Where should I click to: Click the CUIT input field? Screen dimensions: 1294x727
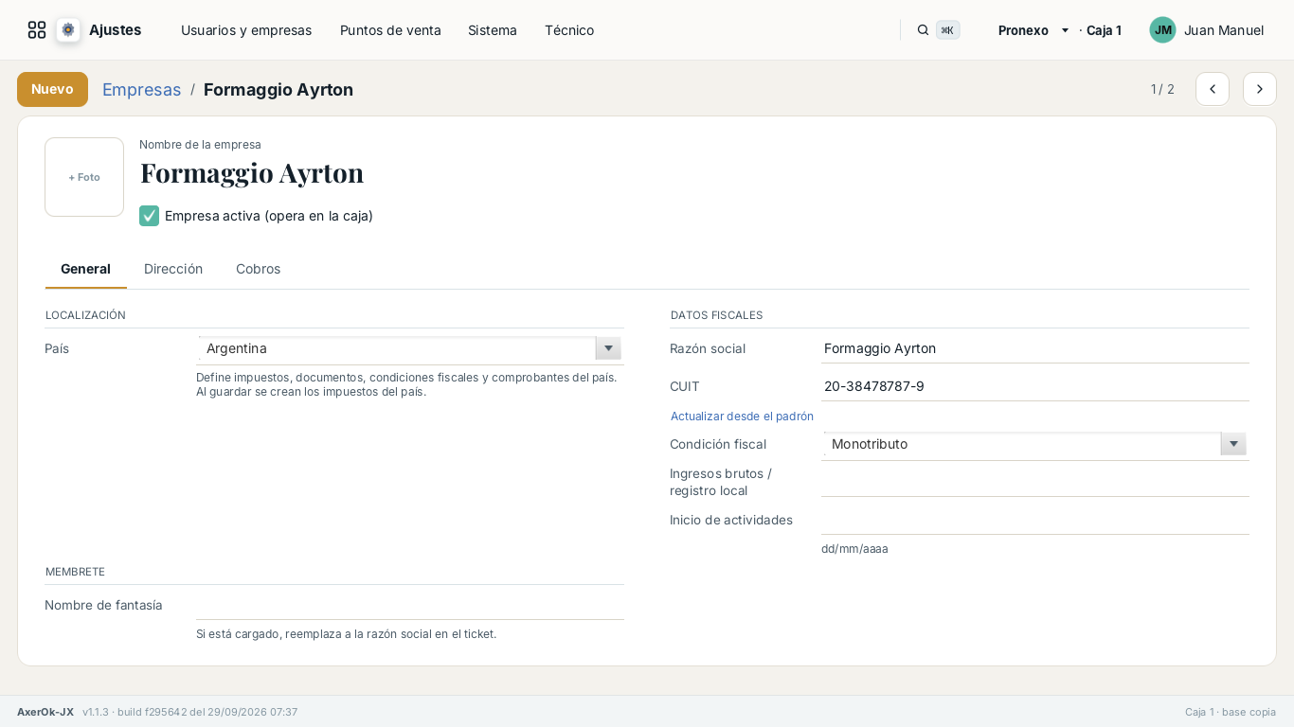[1035, 386]
